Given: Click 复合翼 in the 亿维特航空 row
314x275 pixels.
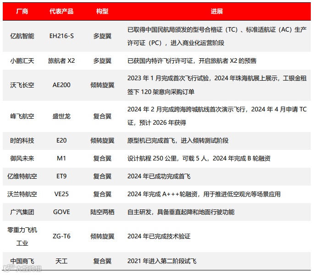Looking at the screenshot, I should pyautogui.click(x=102, y=176).
